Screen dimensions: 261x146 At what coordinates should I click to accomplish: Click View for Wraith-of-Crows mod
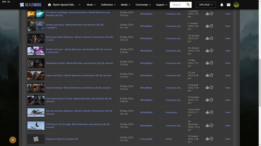228,51
